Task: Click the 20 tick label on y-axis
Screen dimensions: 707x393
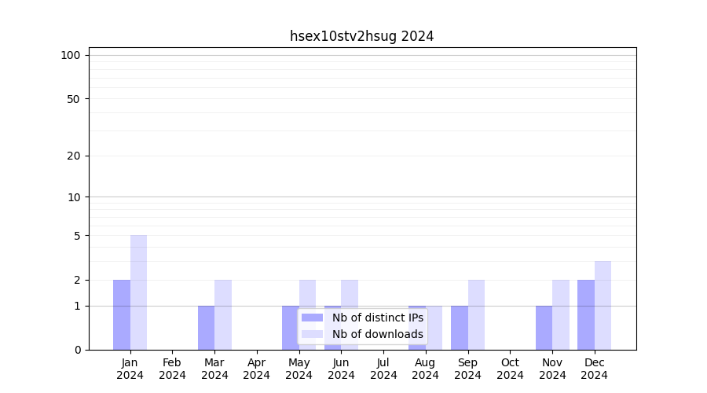Action: click(74, 156)
